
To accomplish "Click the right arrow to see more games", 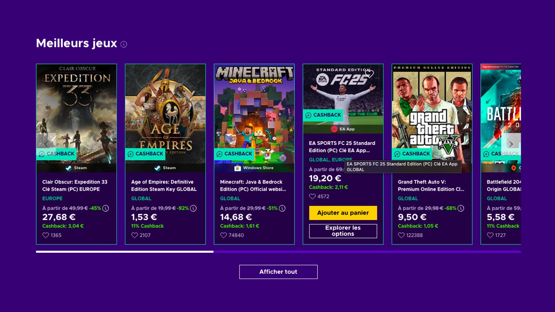I will (511, 144).
